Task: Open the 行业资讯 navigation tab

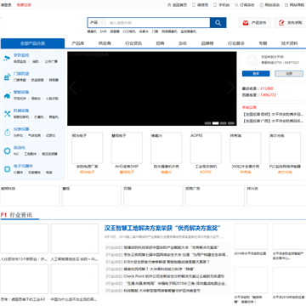Action: coord(133,43)
